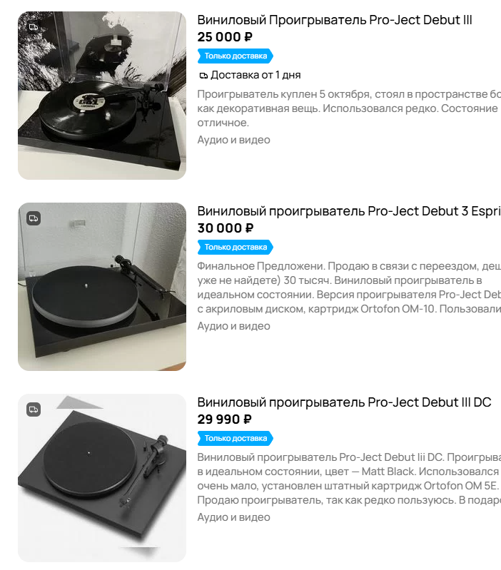Click 'Только доставка' badge under 30 000 ₽
Image resolution: width=501 pixels, height=570 pixels.
[x=236, y=248]
